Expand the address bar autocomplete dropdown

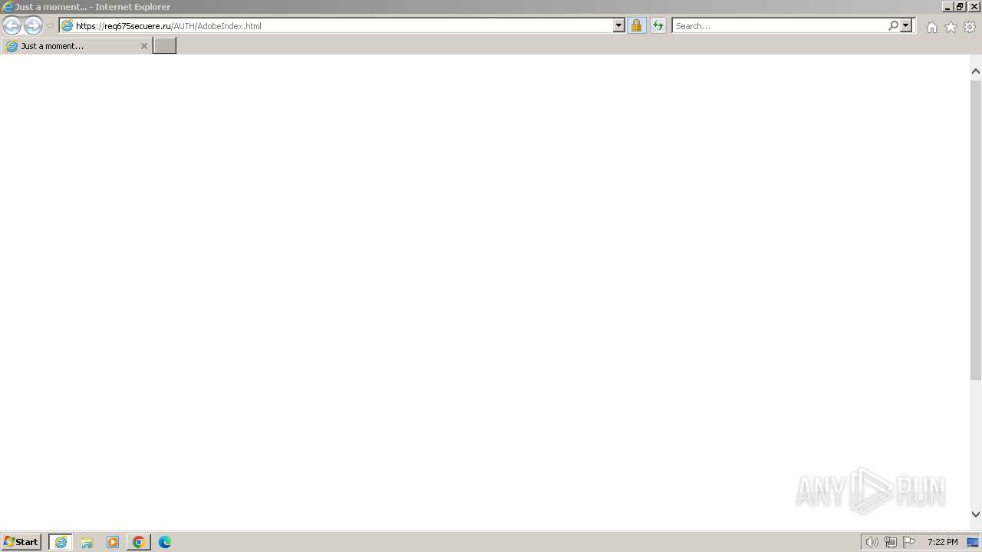[619, 25]
